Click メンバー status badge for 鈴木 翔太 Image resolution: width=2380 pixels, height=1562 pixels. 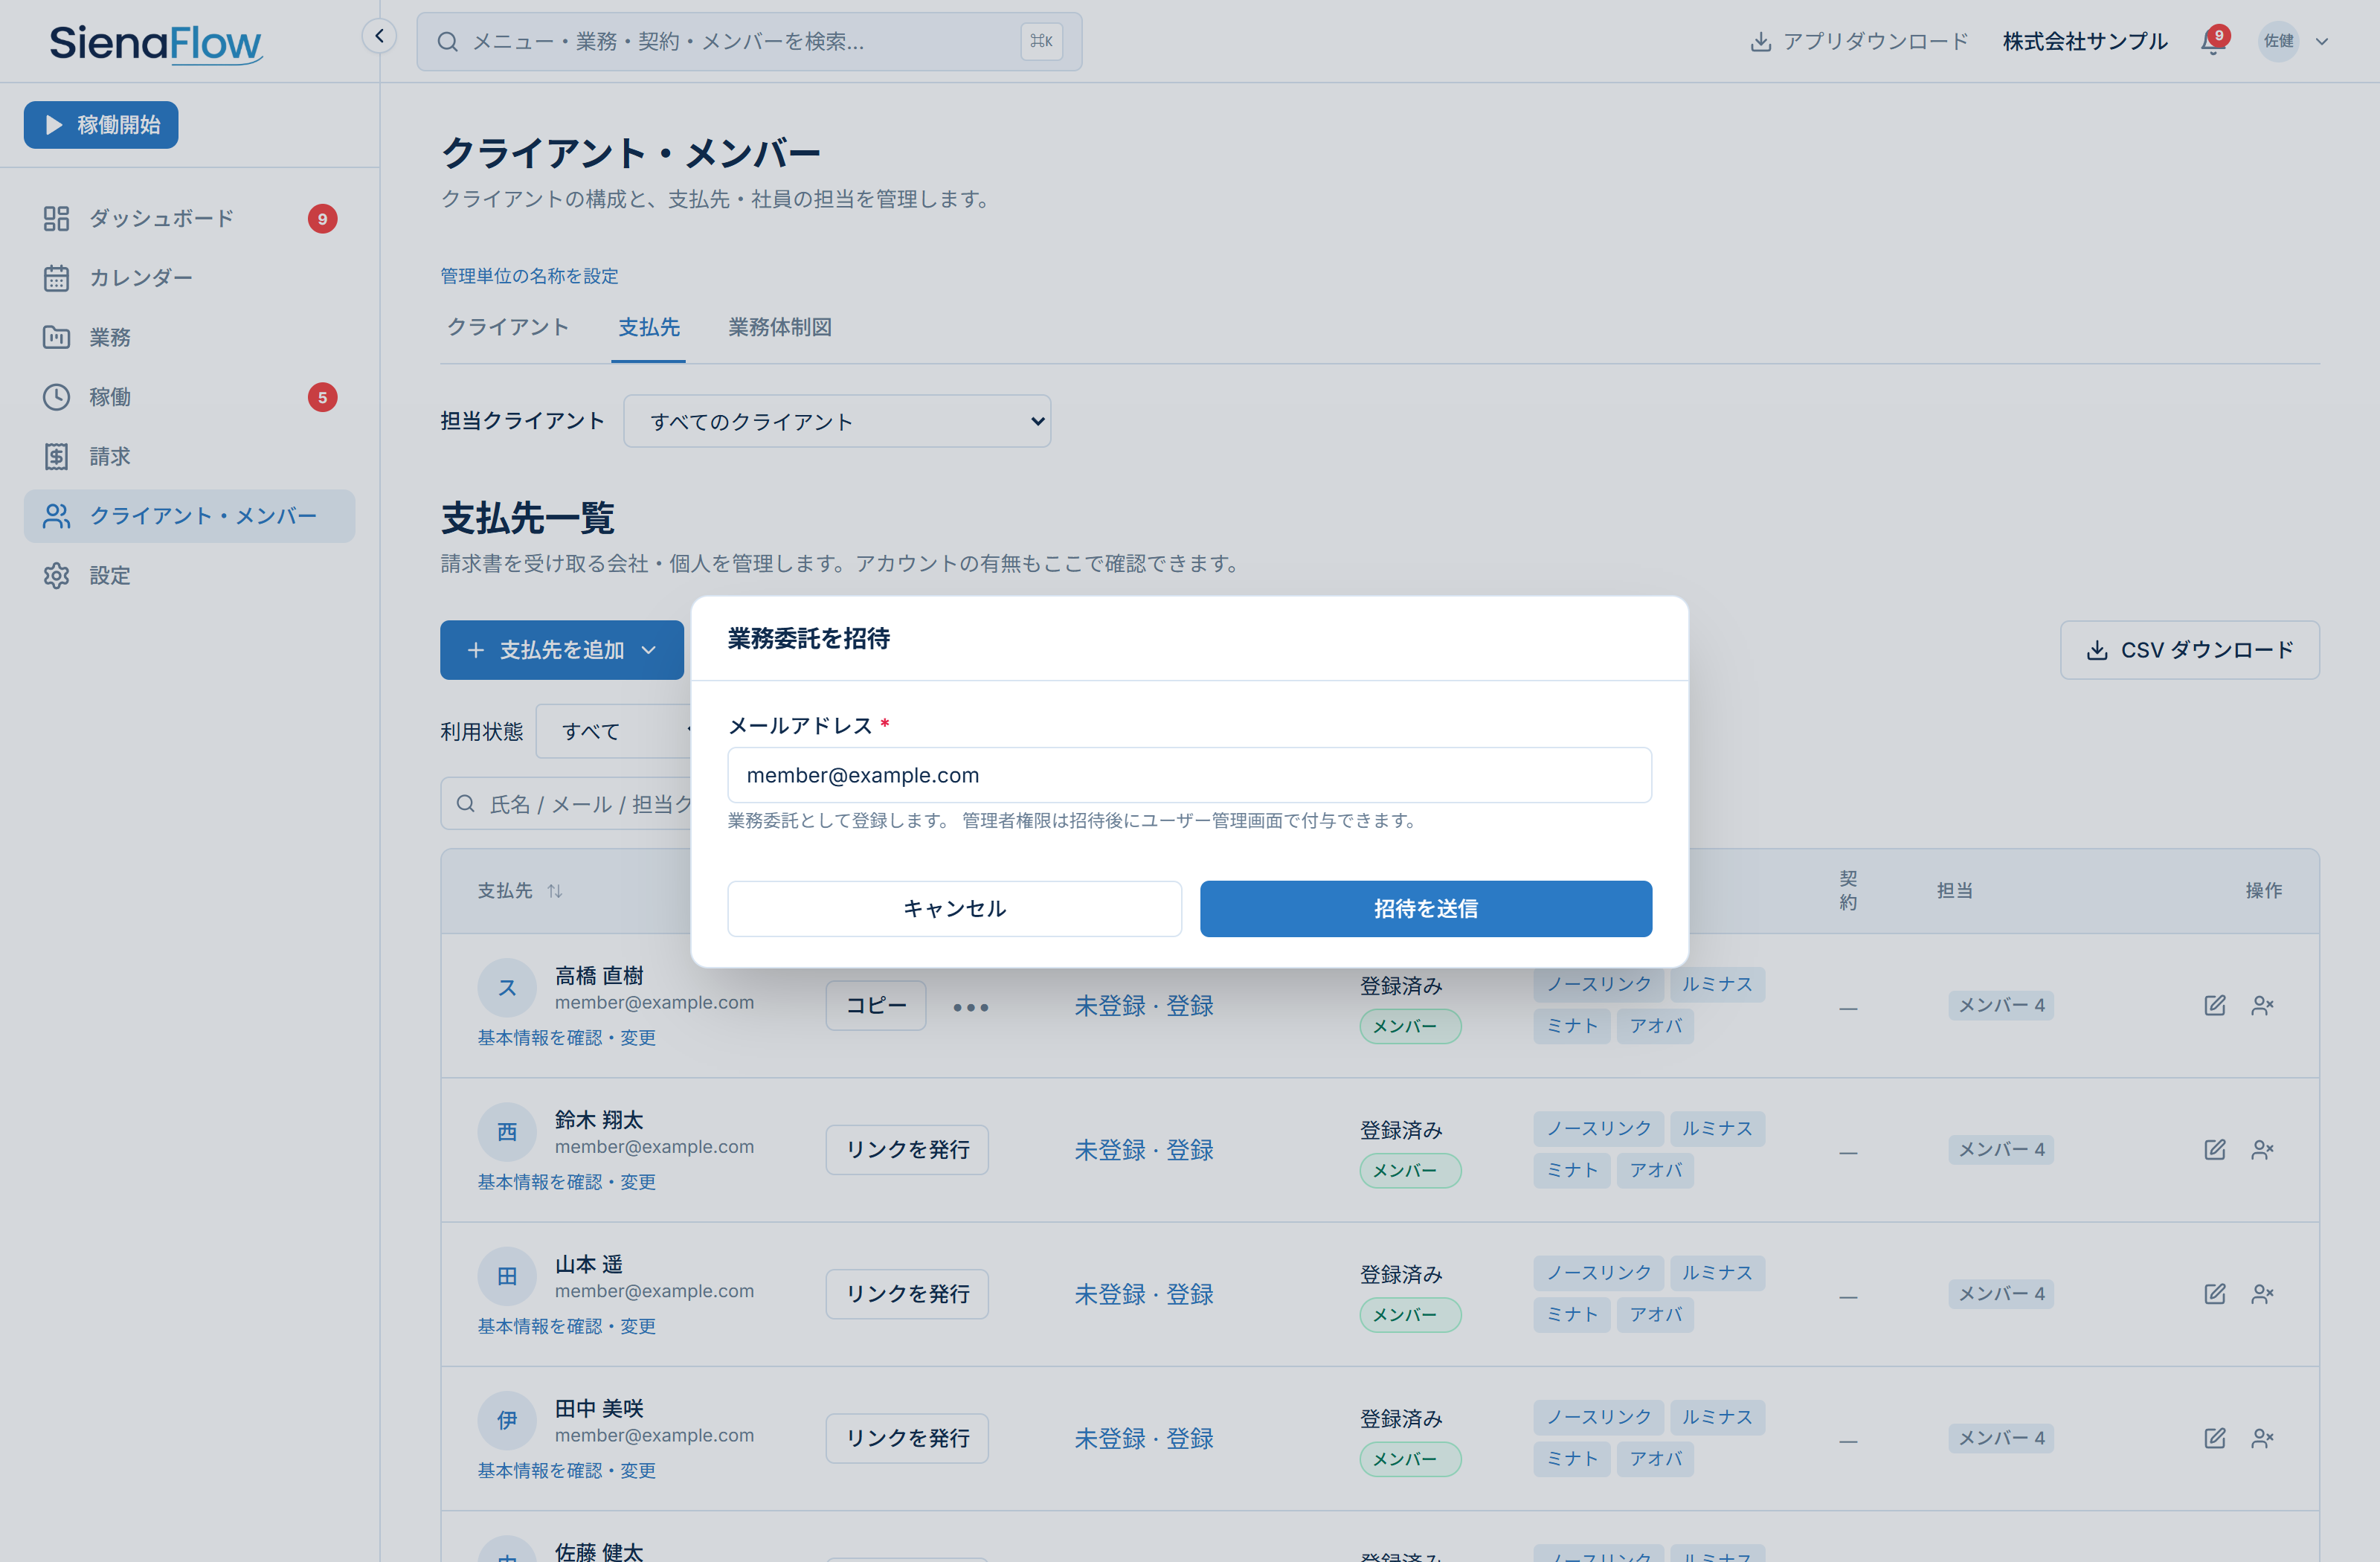pos(1410,1171)
